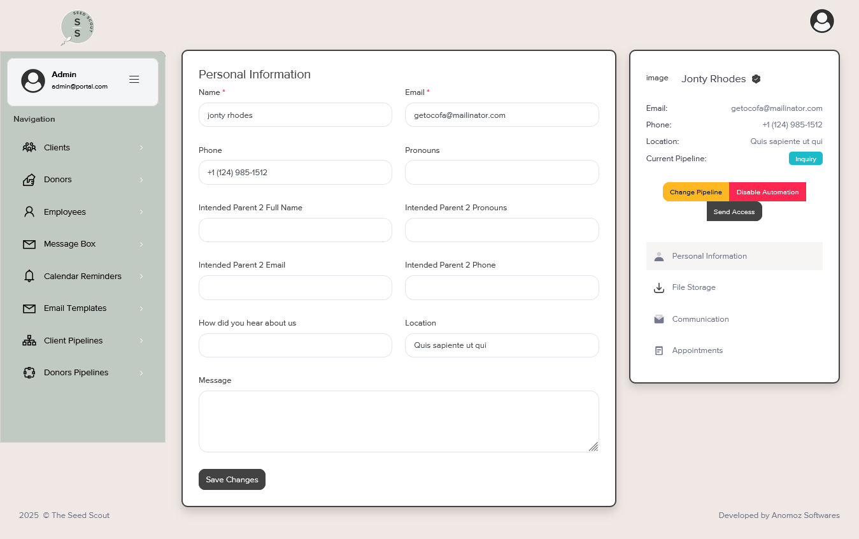Click the Client Pipelines hierarchy icon
The width and height of the screenshot is (859, 539).
click(x=29, y=341)
